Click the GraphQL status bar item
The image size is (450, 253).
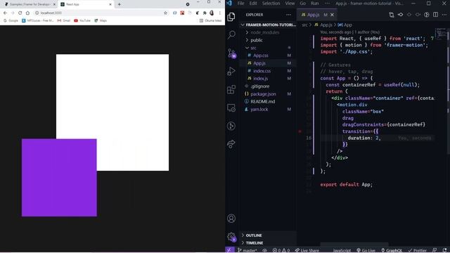point(392,250)
